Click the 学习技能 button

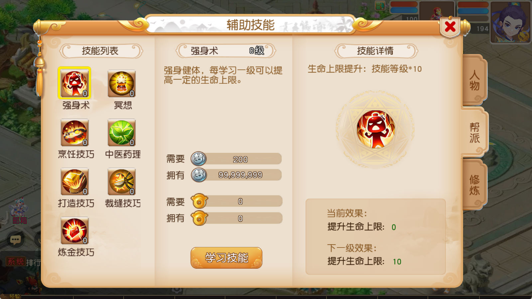(x=226, y=257)
